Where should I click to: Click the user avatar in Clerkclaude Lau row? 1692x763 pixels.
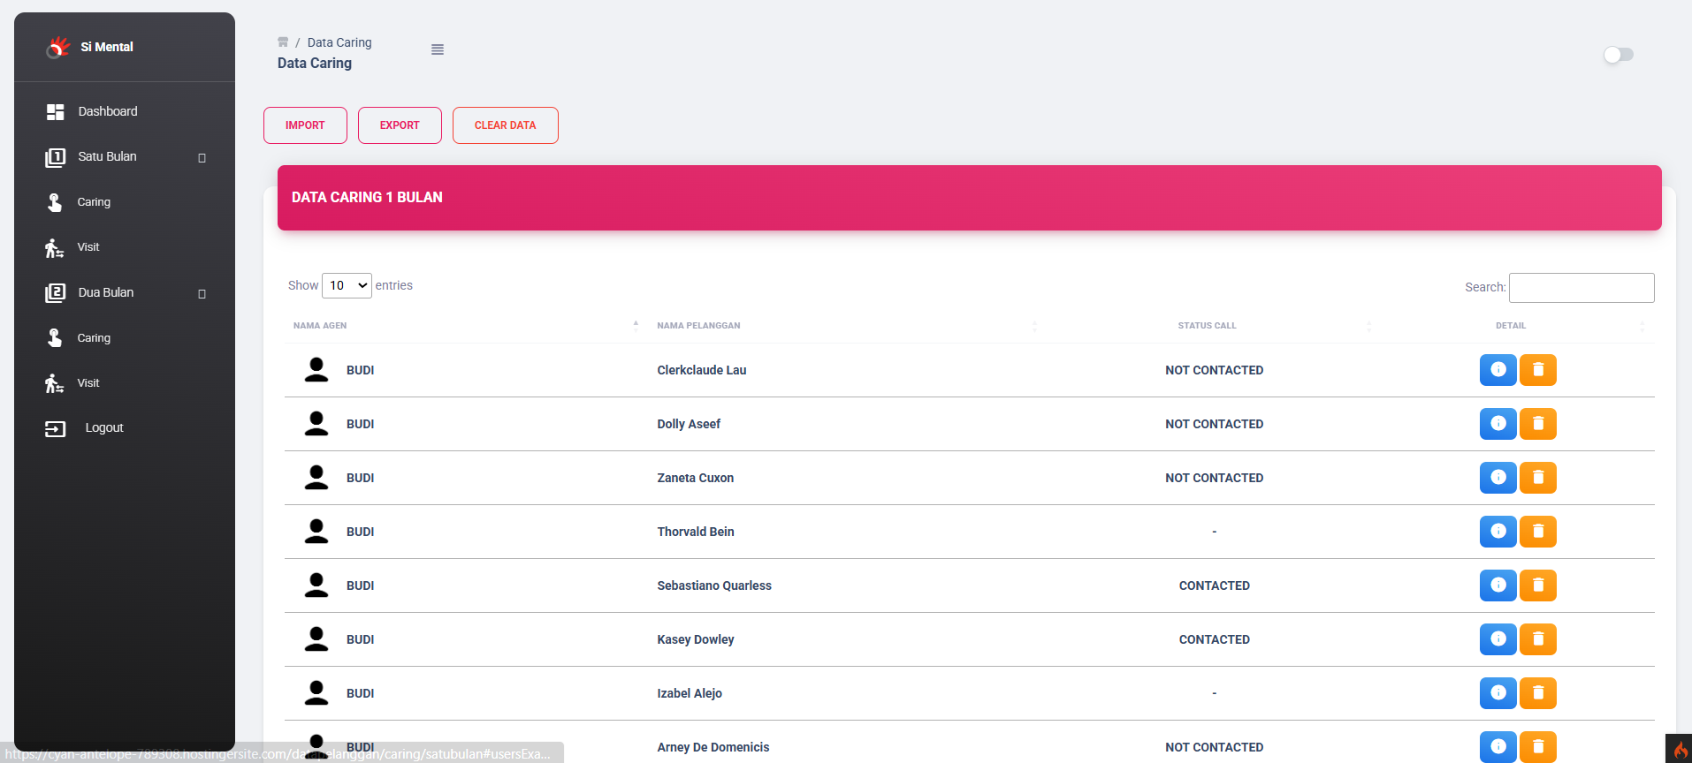pos(316,369)
